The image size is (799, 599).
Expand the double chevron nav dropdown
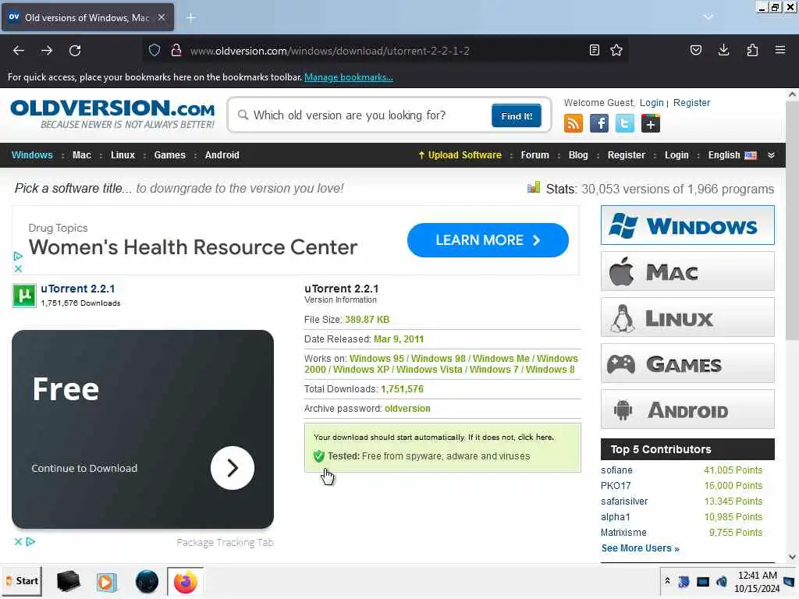(771, 155)
